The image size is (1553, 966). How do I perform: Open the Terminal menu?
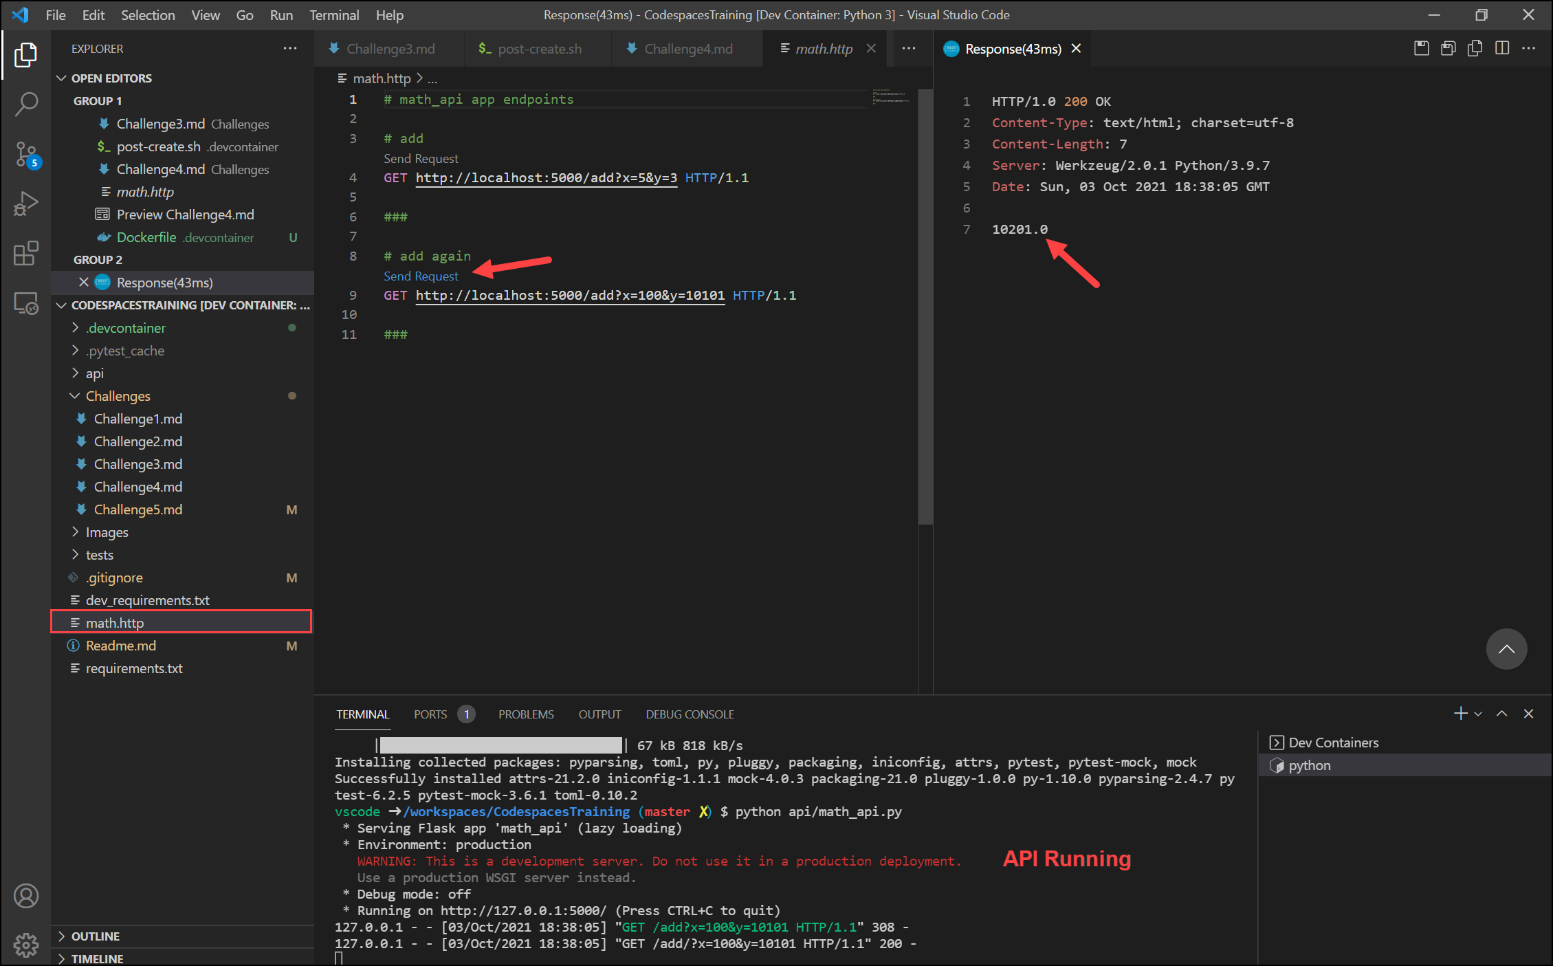tap(334, 14)
